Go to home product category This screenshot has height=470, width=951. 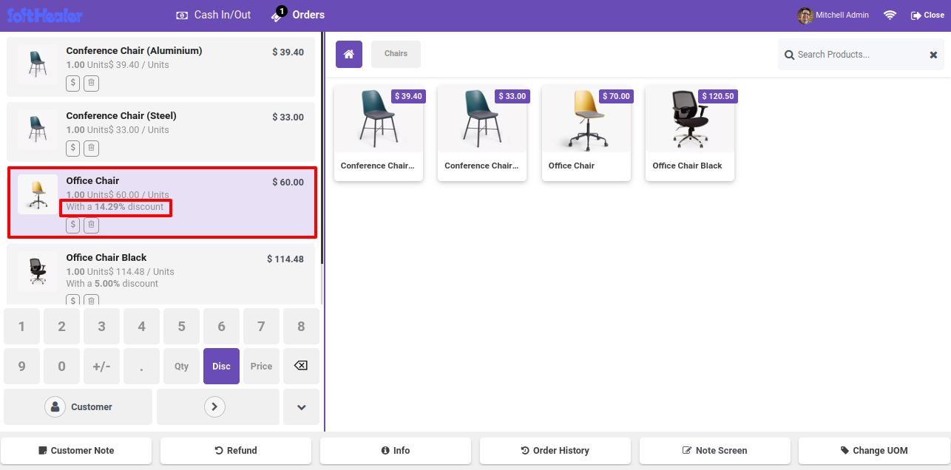(349, 54)
